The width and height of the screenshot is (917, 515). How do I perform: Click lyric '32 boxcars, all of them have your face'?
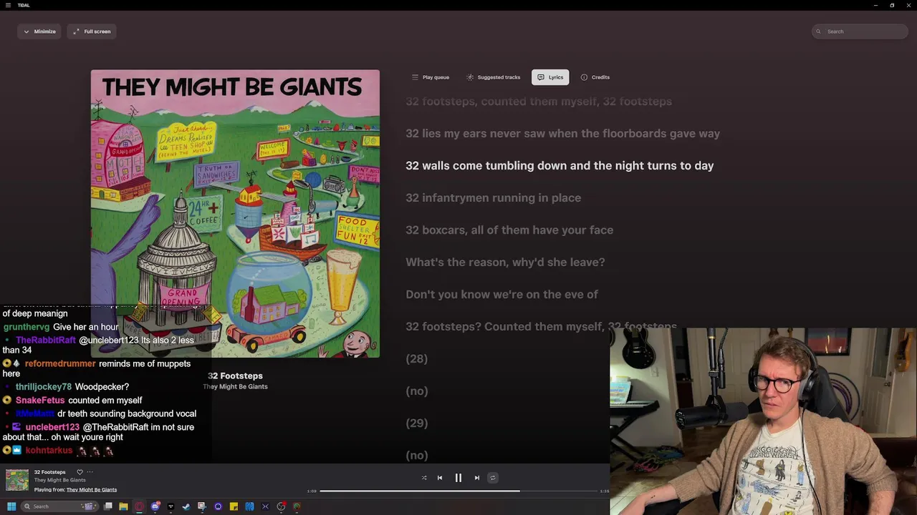(509, 230)
